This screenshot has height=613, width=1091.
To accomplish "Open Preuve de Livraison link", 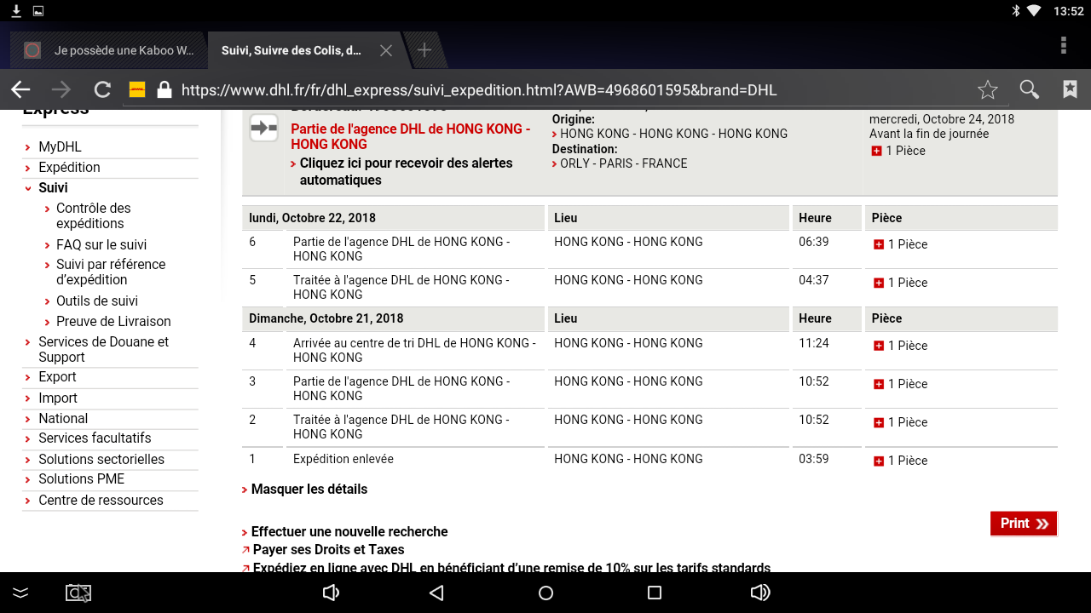I will [x=113, y=321].
